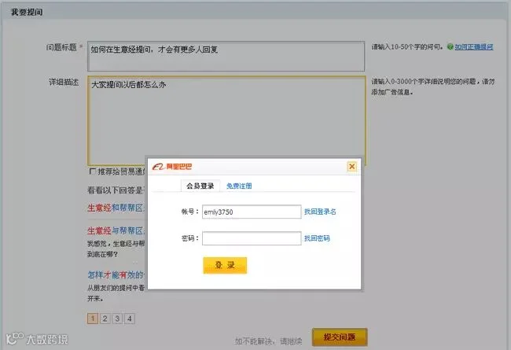
Task: Open the 免费注册 tab
Action: [239, 186]
